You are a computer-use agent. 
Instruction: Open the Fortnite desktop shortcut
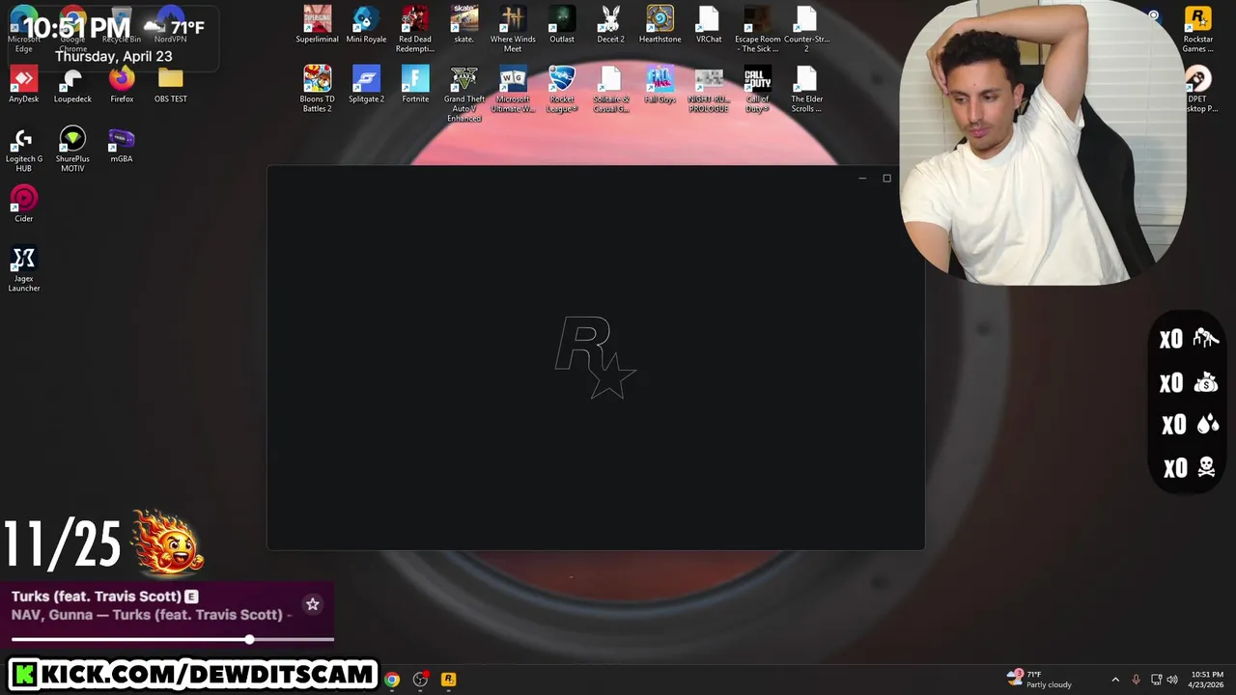tap(415, 85)
